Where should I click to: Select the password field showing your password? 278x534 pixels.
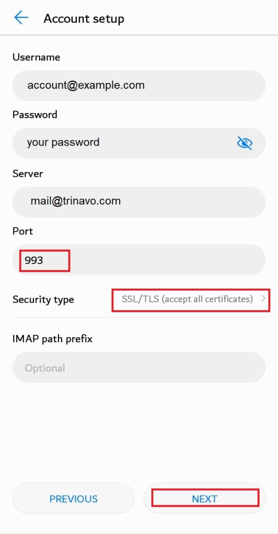tap(139, 143)
